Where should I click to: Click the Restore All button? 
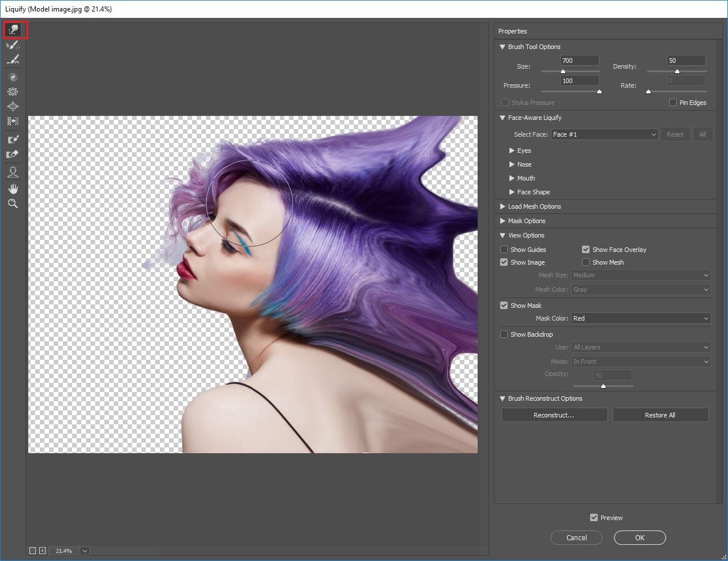[x=660, y=415]
